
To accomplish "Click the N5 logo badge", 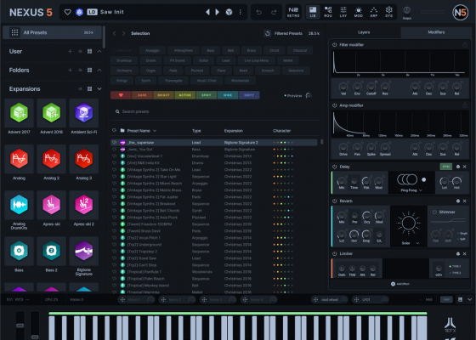I will [x=460, y=12].
